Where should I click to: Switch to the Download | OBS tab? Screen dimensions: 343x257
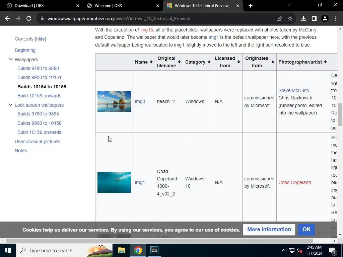[42, 6]
